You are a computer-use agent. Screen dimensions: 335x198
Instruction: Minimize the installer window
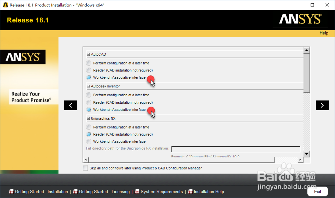297,5
